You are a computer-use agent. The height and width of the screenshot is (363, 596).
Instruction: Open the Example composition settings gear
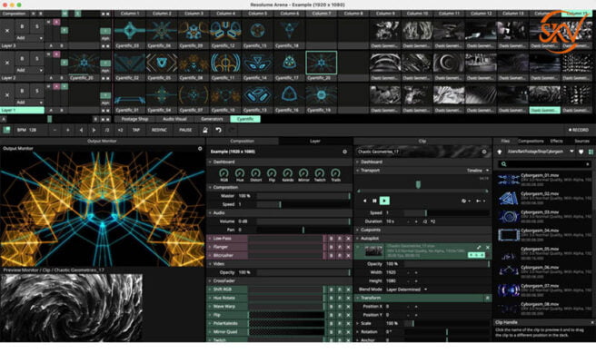tap(344, 152)
